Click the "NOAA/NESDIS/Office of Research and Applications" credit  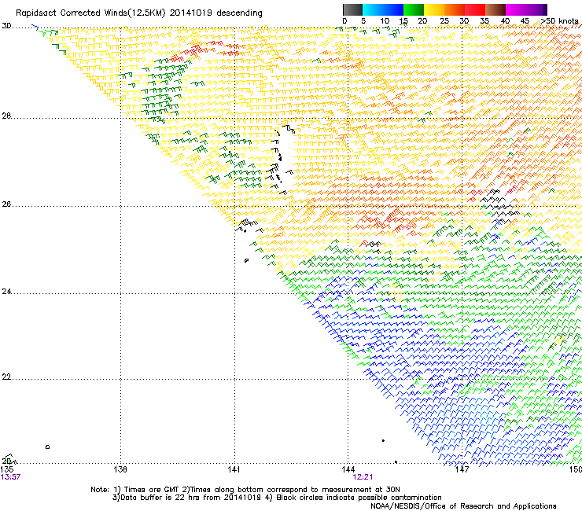pyautogui.click(x=463, y=506)
